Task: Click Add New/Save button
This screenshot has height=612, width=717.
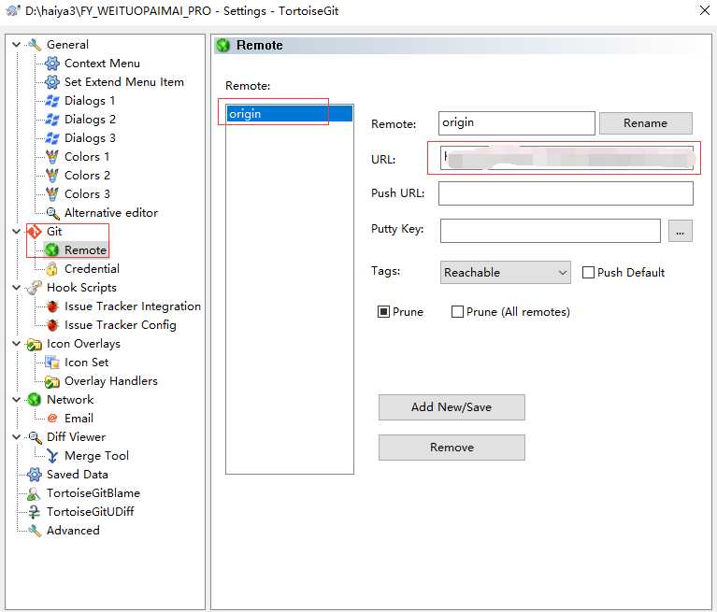Action: pos(452,407)
